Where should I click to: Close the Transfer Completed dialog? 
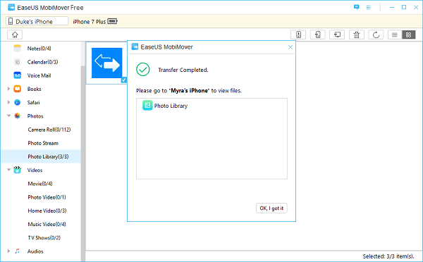click(290, 47)
